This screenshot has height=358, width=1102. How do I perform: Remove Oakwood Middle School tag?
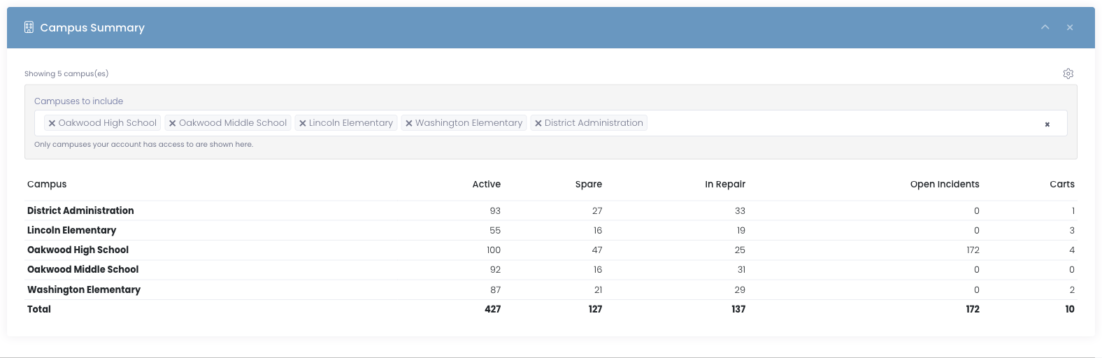pyautogui.click(x=173, y=123)
